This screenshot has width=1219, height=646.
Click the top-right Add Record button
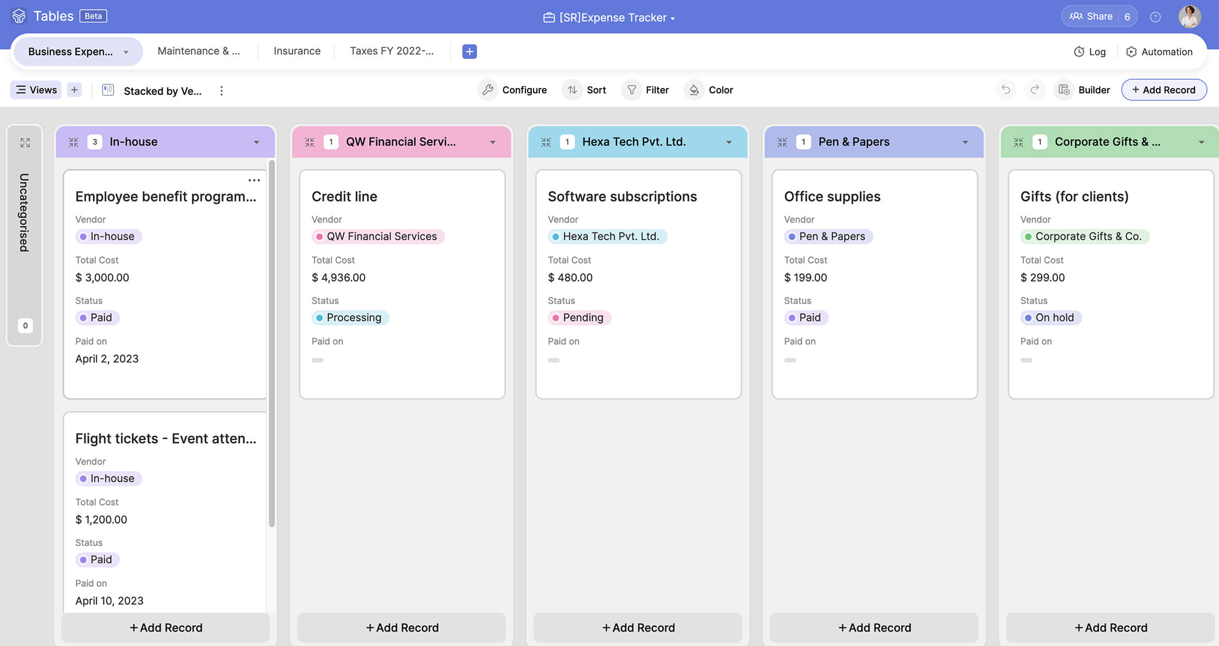click(1163, 90)
